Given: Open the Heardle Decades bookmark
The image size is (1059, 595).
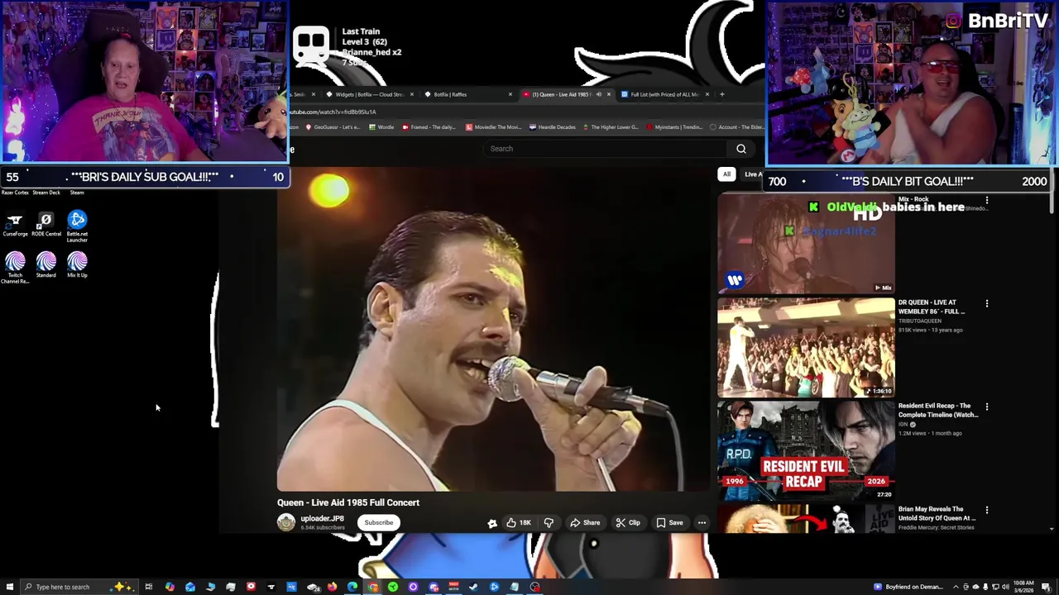Looking at the screenshot, I should pyautogui.click(x=553, y=127).
